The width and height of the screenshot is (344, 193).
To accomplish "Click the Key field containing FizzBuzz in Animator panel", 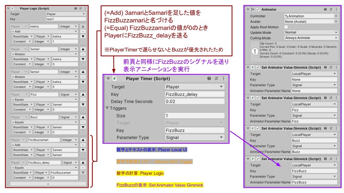I will pyautogui.click(x=314, y=171).
